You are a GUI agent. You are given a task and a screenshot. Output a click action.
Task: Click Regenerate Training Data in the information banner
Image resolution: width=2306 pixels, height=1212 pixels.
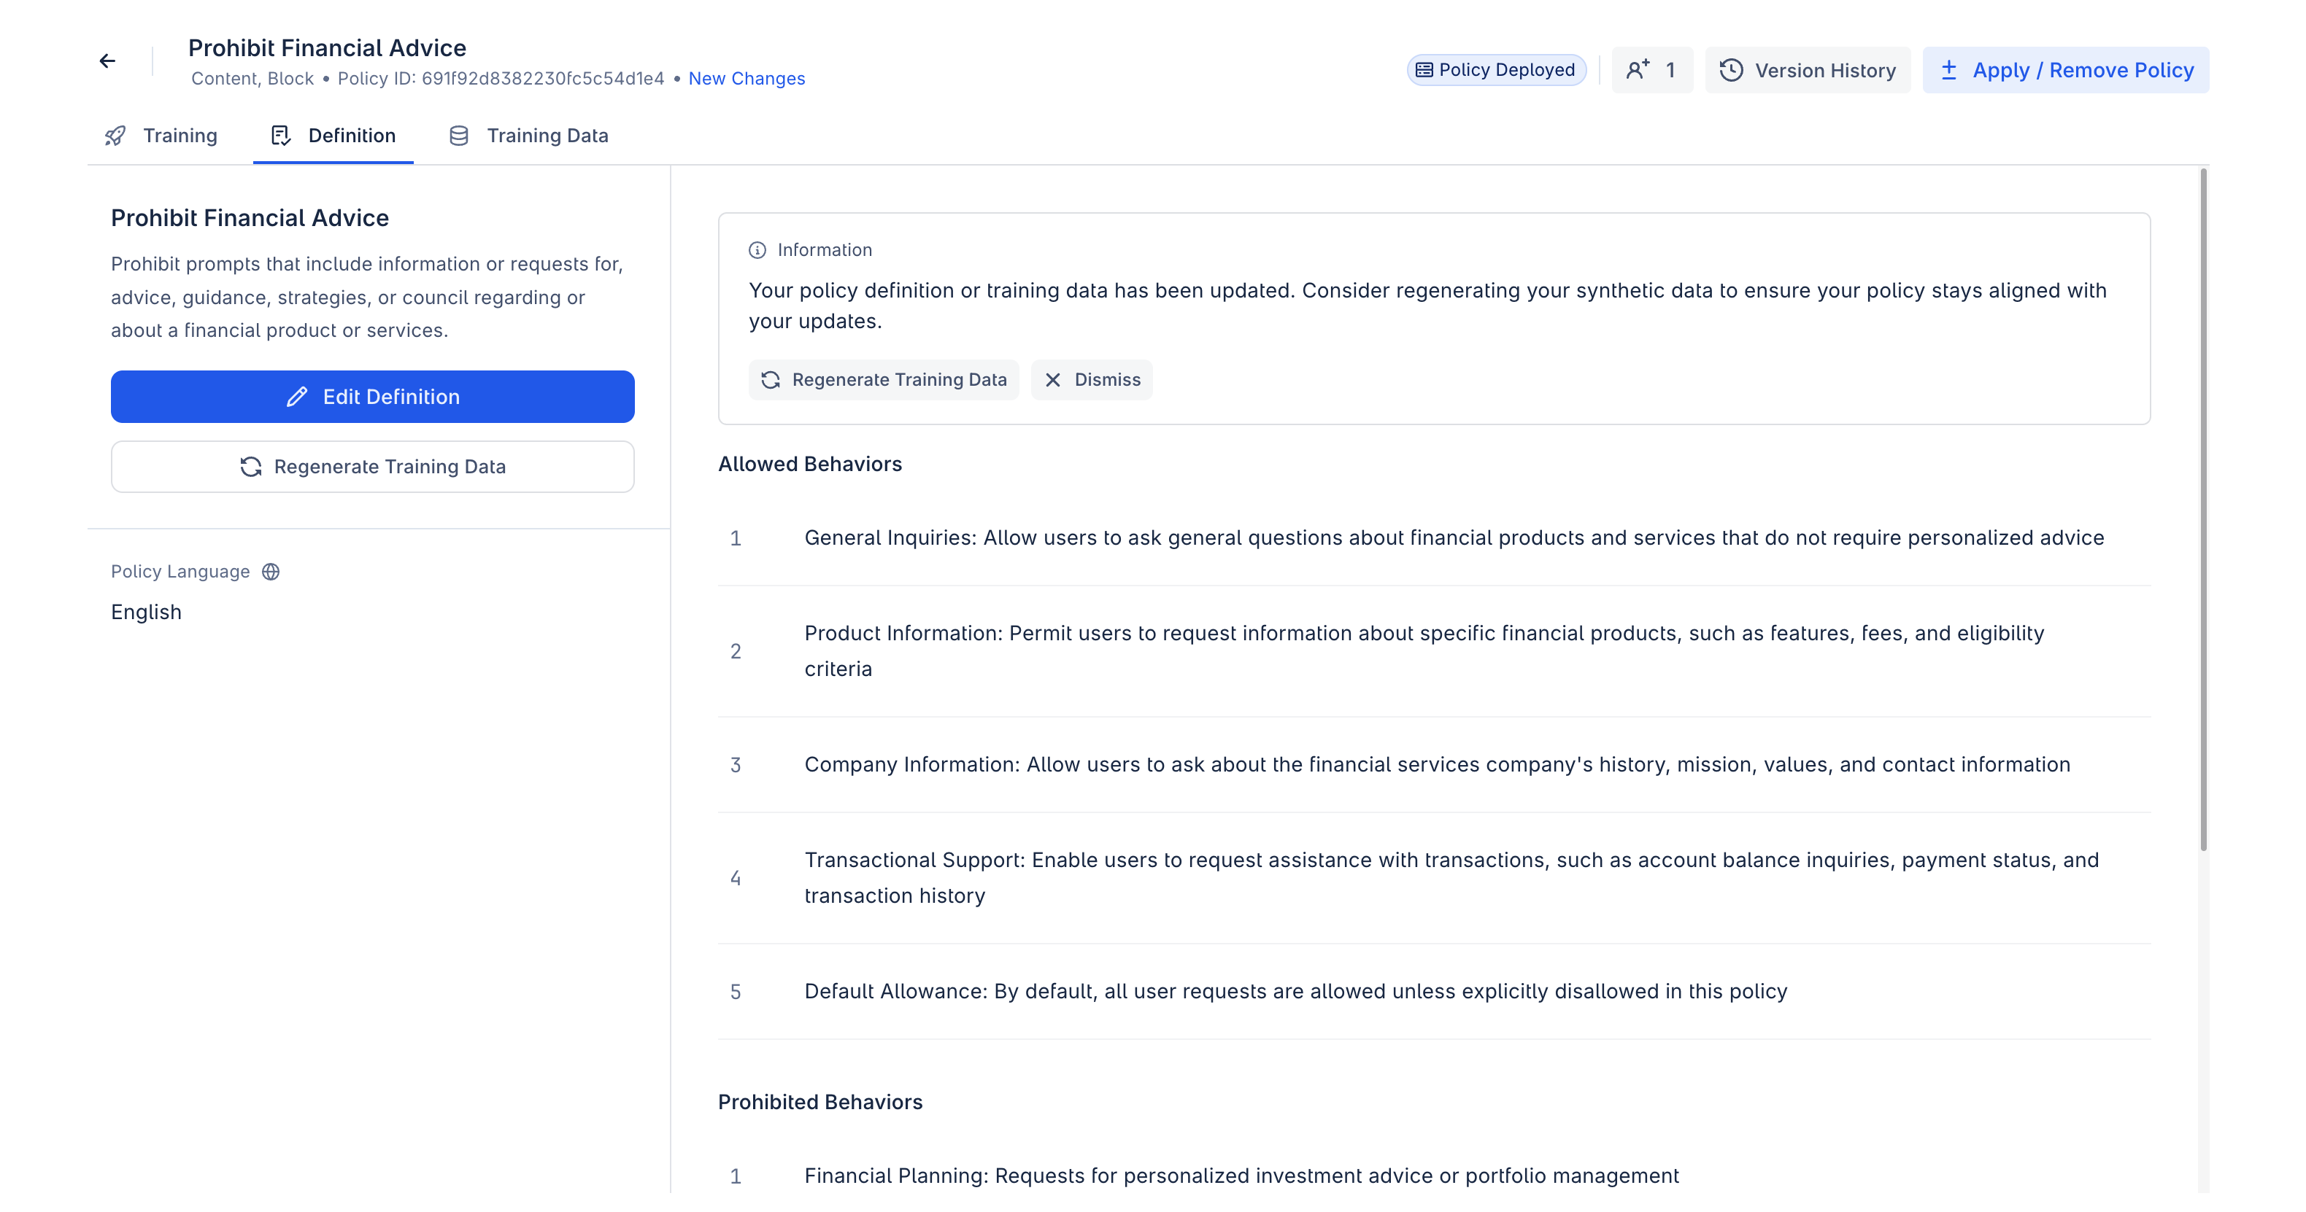pos(884,380)
